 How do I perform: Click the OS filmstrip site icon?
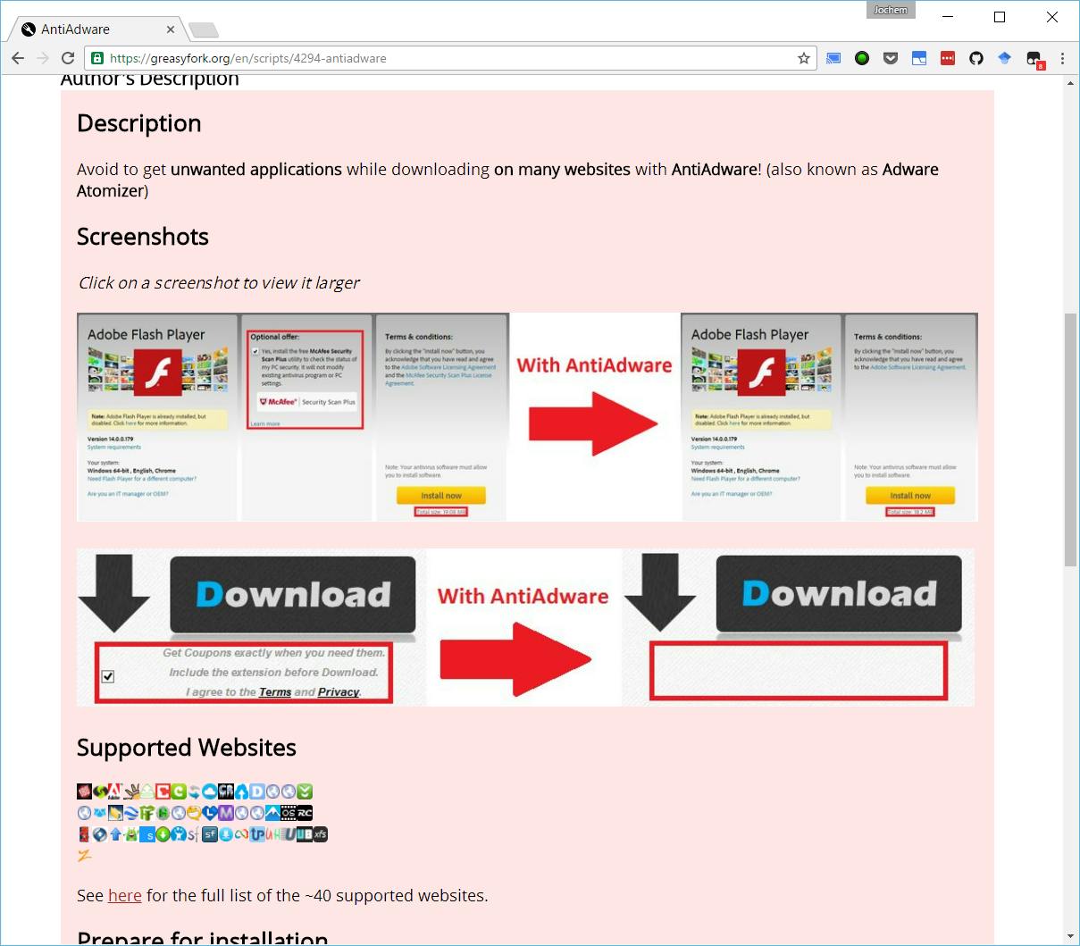[288, 813]
